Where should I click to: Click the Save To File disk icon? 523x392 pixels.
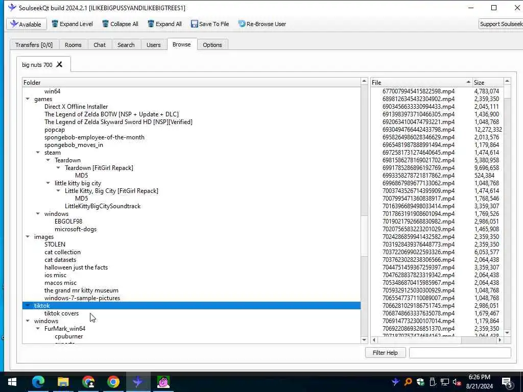[194, 23]
